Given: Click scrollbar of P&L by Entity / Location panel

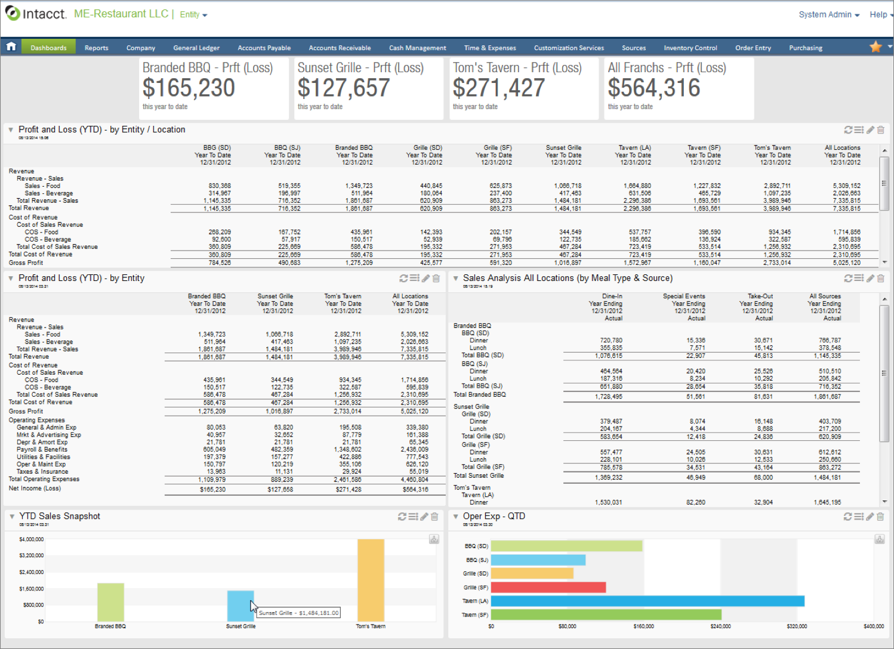Looking at the screenshot, I should (884, 184).
